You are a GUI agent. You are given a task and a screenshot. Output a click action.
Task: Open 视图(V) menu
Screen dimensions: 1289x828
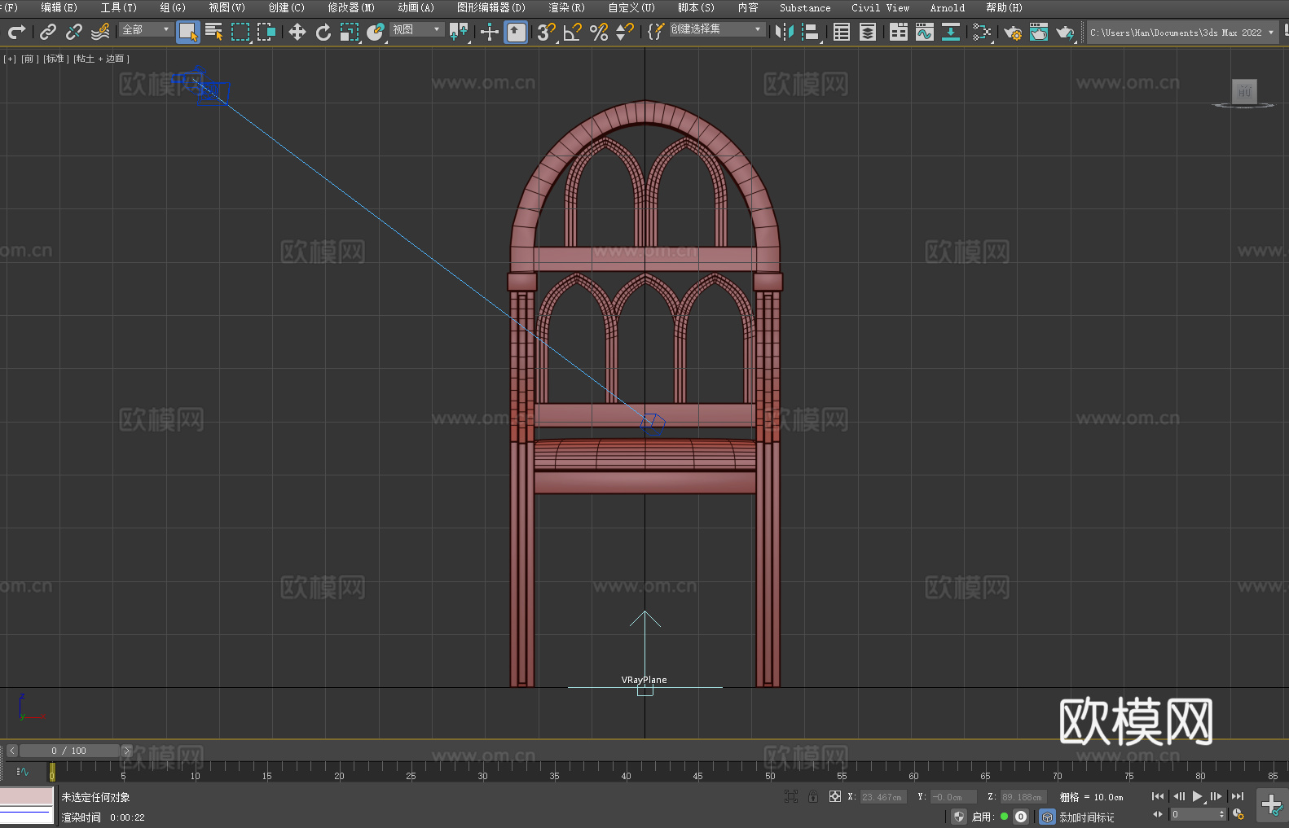227,7
